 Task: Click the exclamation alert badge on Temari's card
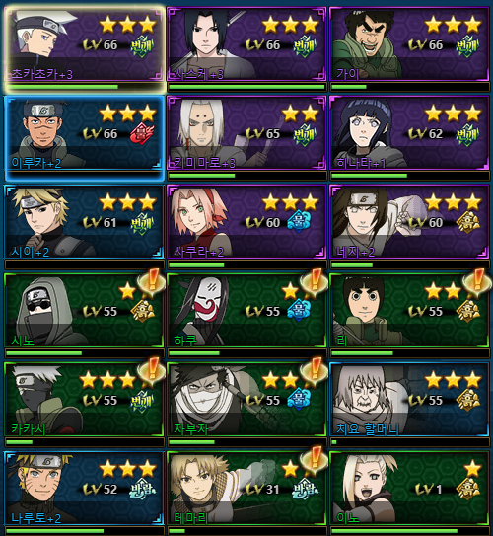315,460
